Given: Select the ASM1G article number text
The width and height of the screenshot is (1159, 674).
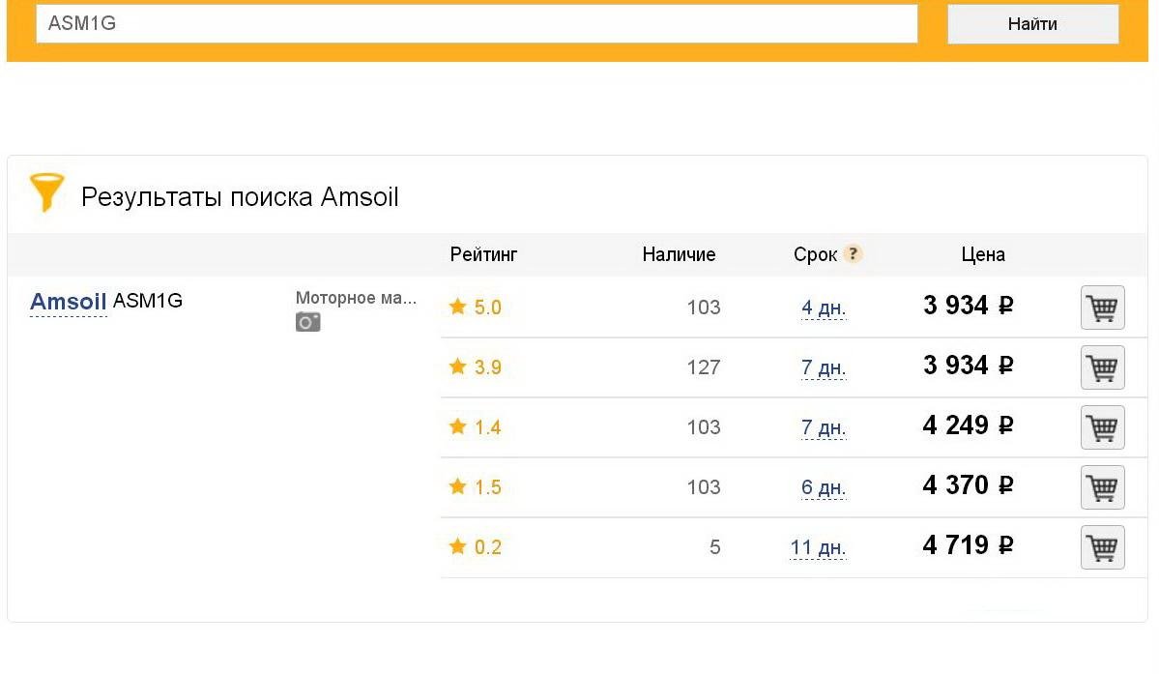Looking at the screenshot, I should click(147, 301).
